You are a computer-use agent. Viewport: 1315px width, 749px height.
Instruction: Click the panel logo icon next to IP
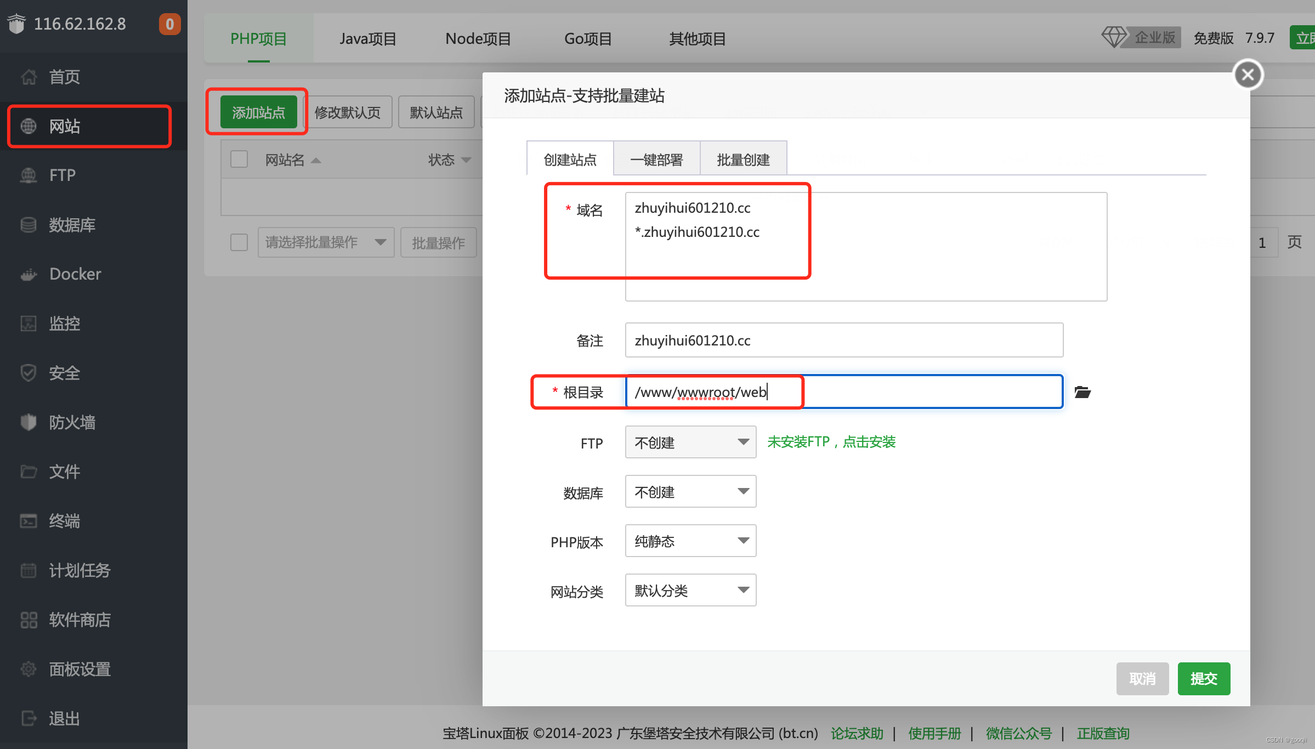(x=17, y=24)
